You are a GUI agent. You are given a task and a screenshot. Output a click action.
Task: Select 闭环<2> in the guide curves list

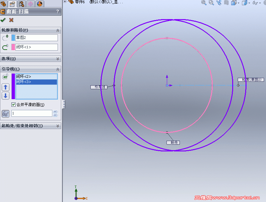pyautogui.click(x=36, y=77)
